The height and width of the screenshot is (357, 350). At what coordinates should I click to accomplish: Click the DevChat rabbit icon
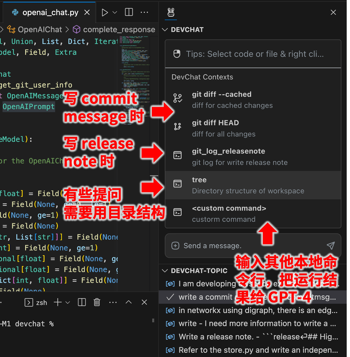170,12
